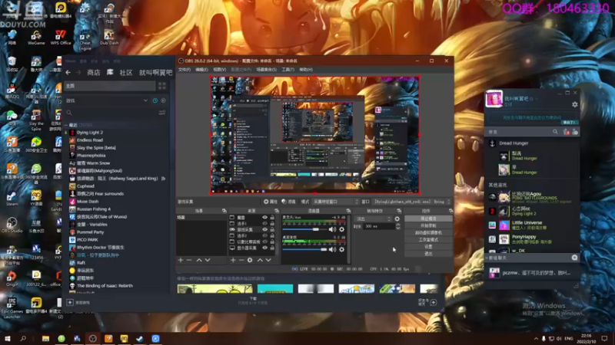Move selected OBS source down
The height and width of the screenshot is (345, 615).
[268, 260]
